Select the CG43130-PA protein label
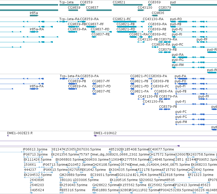 pyautogui.click(x=153, y=102)
